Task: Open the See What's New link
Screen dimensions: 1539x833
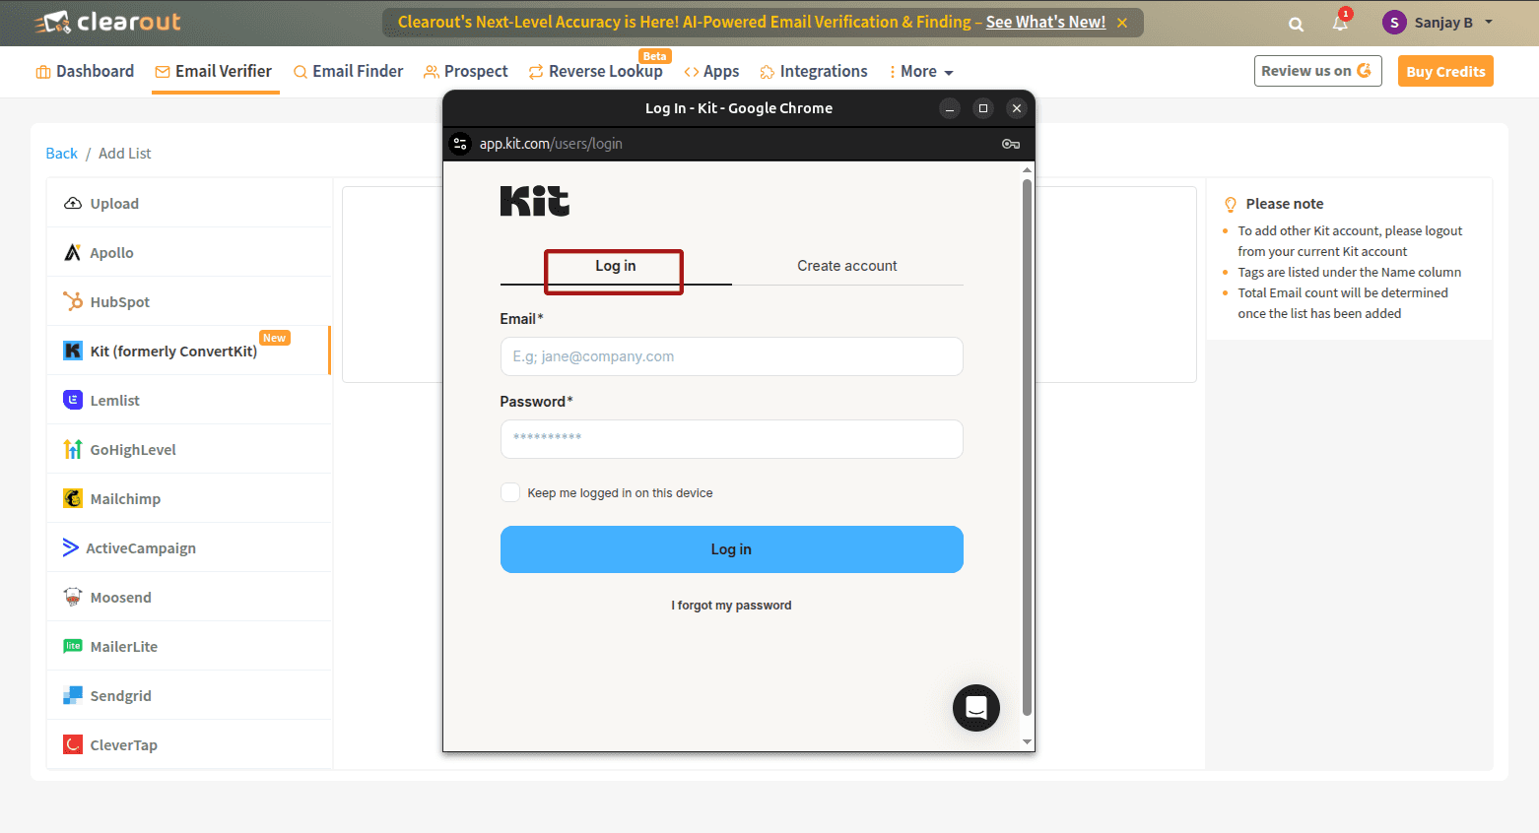Action: click(1045, 22)
